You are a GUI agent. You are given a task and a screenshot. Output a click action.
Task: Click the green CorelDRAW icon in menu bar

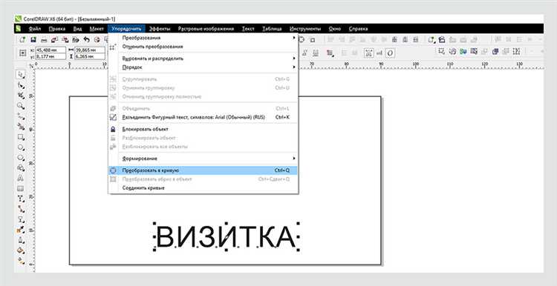pyautogui.click(x=19, y=29)
